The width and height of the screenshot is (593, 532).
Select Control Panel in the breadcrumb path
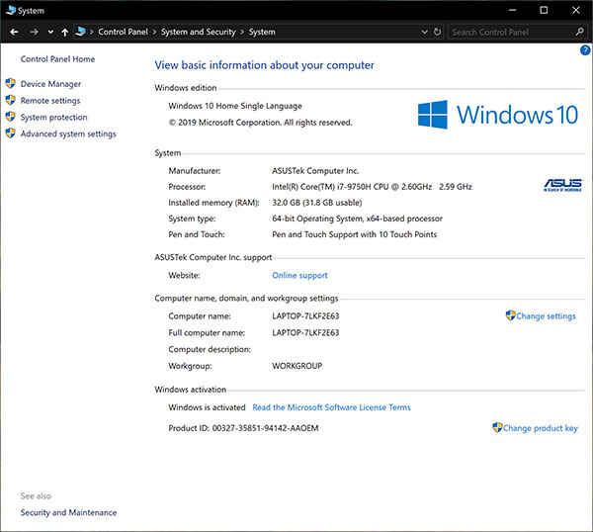point(123,32)
